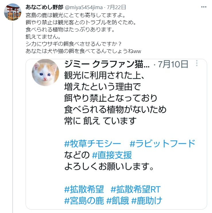Follow the #宮島の鹿 hashtag

[84, 201]
